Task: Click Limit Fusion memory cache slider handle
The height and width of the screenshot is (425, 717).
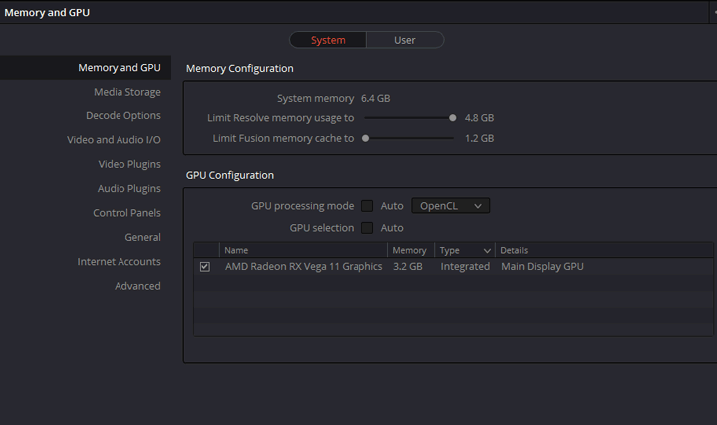Action: pyautogui.click(x=365, y=138)
